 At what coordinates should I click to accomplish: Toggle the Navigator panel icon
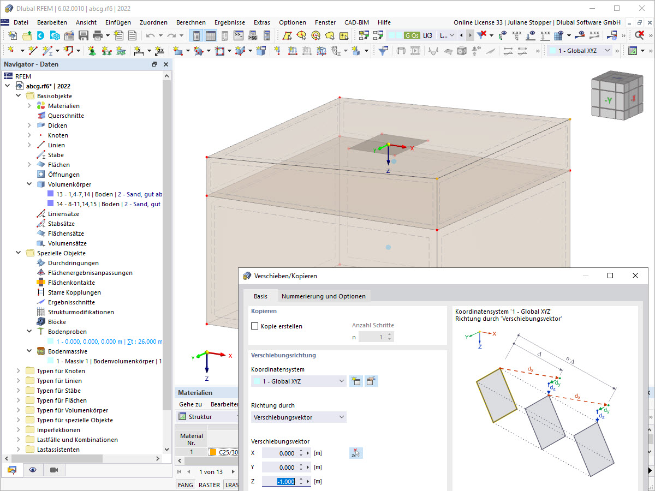point(196,35)
